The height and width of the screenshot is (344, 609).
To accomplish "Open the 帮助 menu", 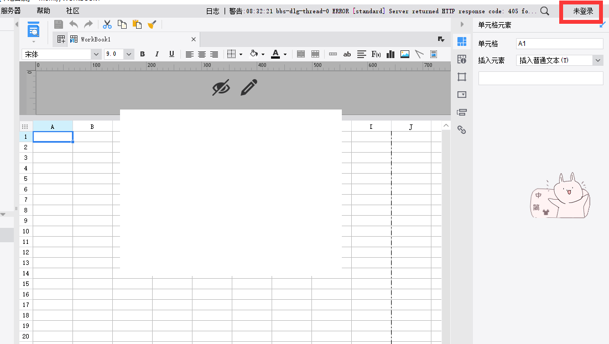I will 44,11.
